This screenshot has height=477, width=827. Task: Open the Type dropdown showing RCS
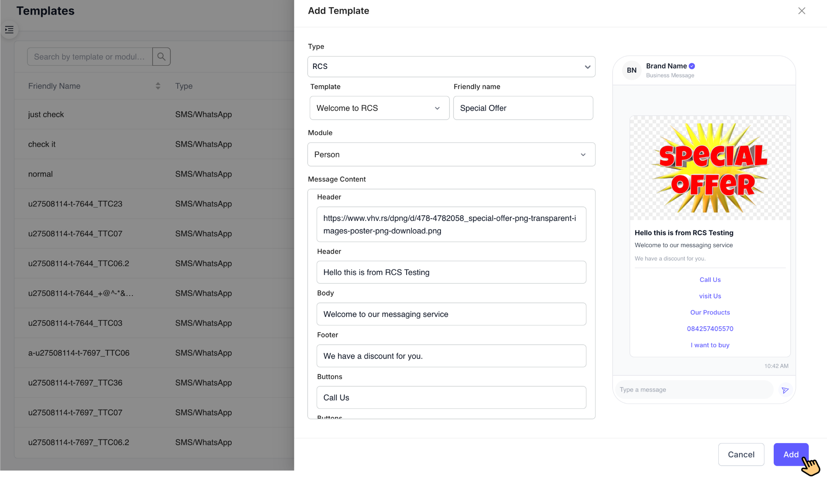451,67
